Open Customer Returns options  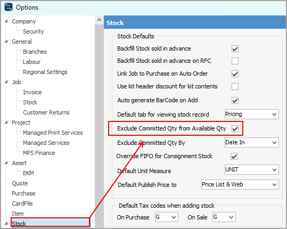click(x=46, y=112)
